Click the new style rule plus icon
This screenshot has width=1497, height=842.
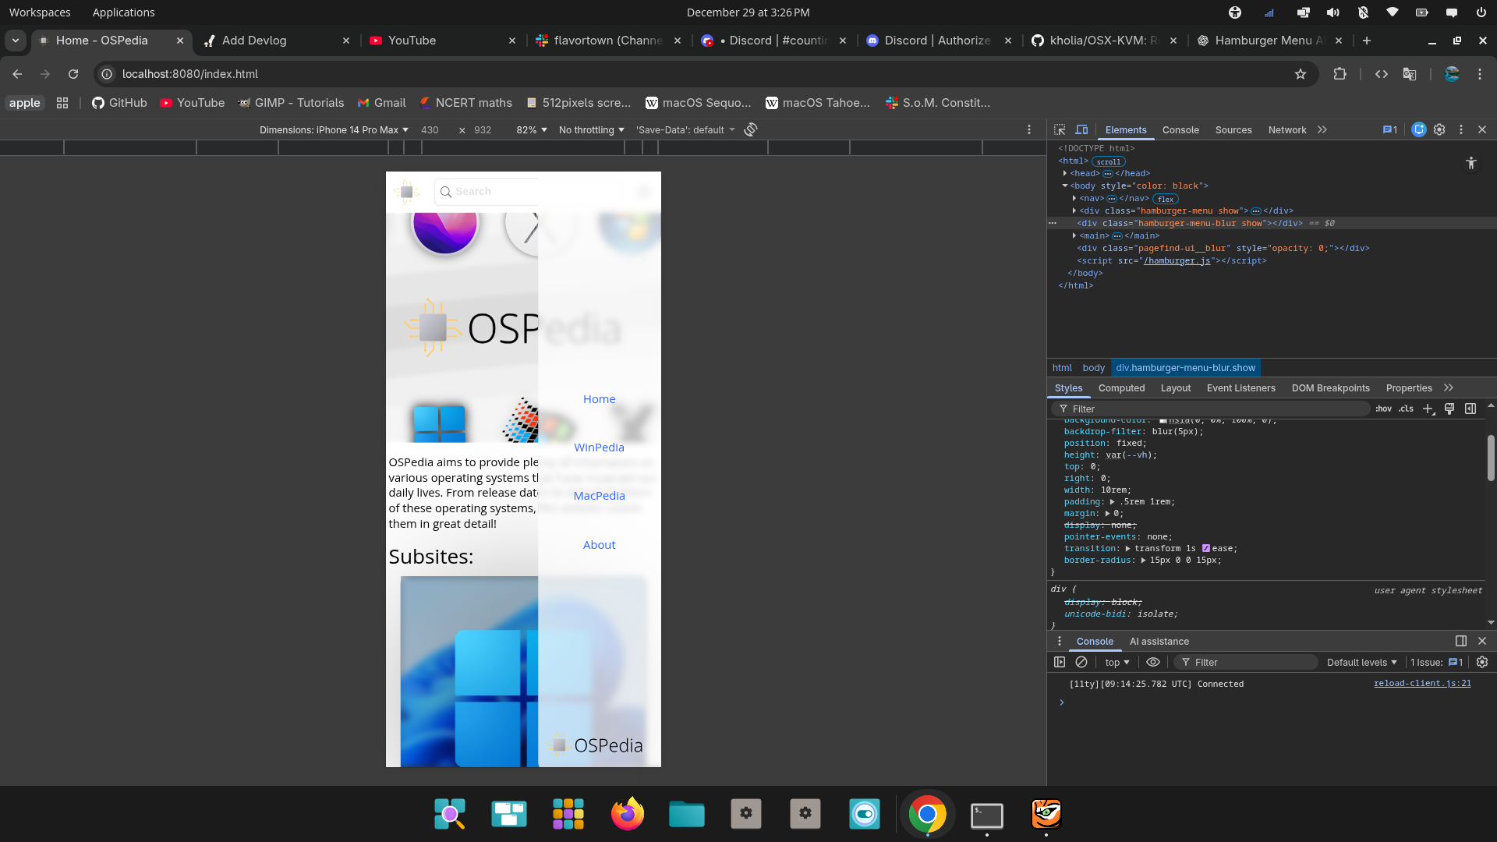[1428, 409]
